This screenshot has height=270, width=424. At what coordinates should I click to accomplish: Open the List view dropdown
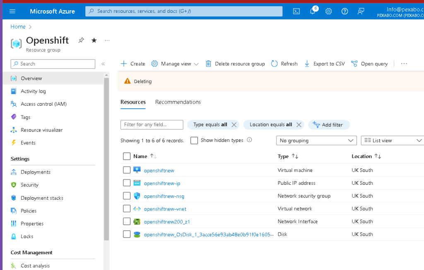(x=393, y=141)
